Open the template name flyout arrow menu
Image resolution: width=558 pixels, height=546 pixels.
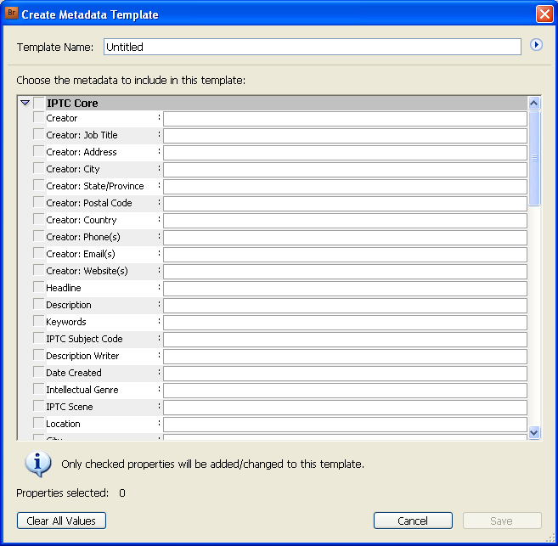pyautogui.click(x=536, y=45)
